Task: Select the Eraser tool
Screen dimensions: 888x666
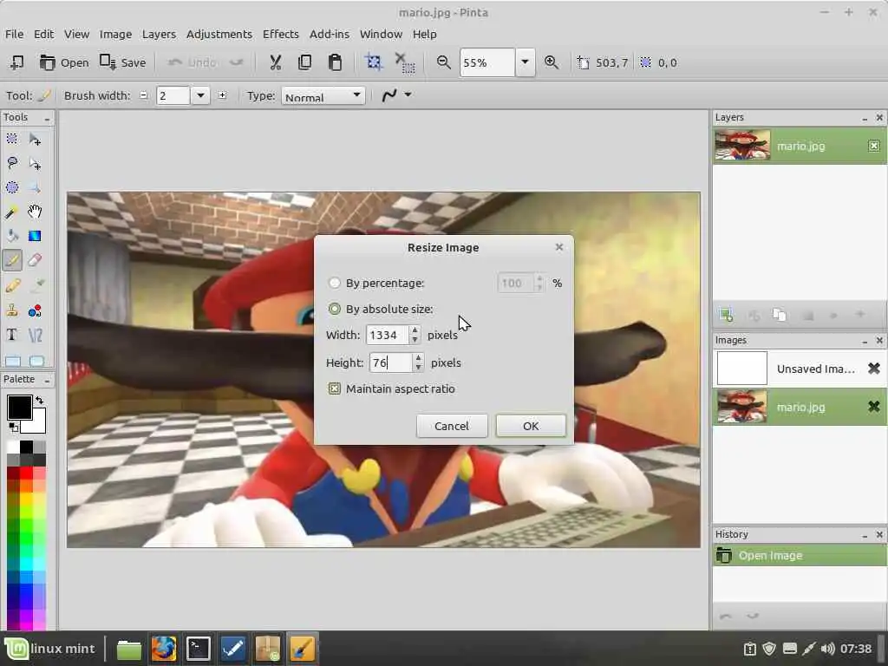Action: [x=35, y=260]
